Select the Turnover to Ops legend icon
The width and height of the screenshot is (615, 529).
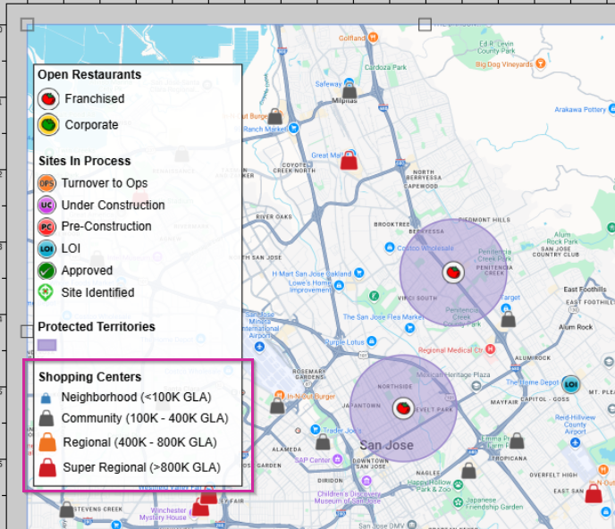[48, 183]
